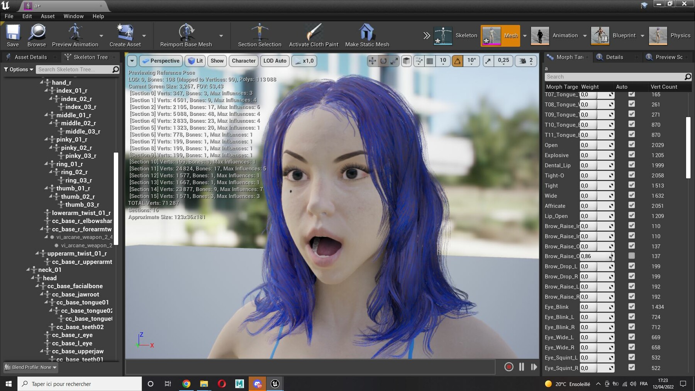The image size is (695, 391).
Task: Open viewport options dropdown arrow
Action: tap(132, 61)
